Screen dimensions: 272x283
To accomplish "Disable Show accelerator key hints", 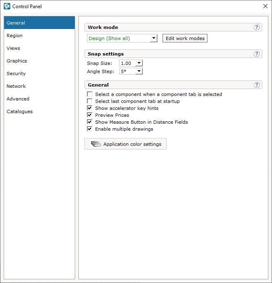I will (x=89, y=108).
